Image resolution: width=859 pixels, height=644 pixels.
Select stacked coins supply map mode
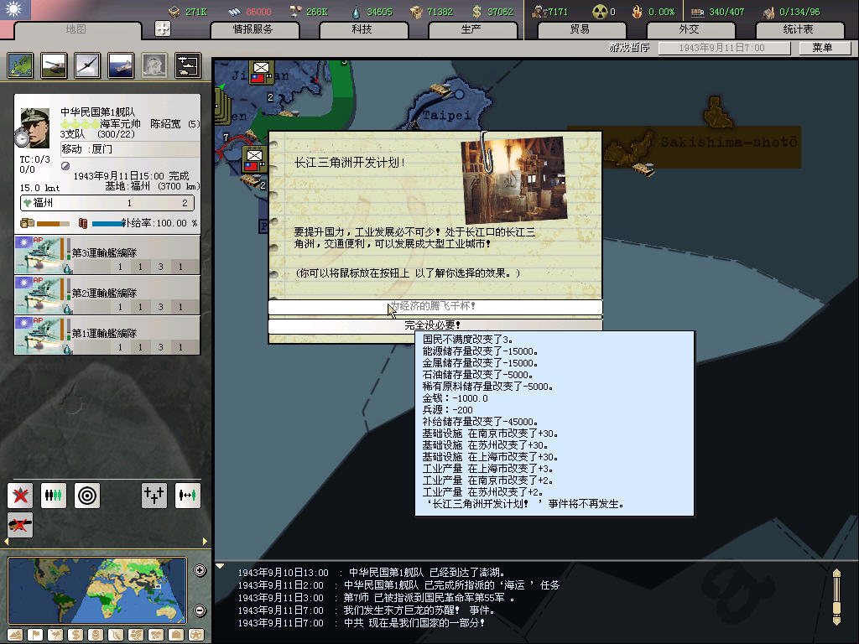coord(96,635)
